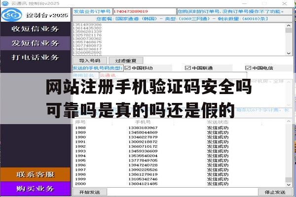Click the 5G cloud logo icon
The height and width of the screenshot is (197, 296).
click(x=12, y=15)
